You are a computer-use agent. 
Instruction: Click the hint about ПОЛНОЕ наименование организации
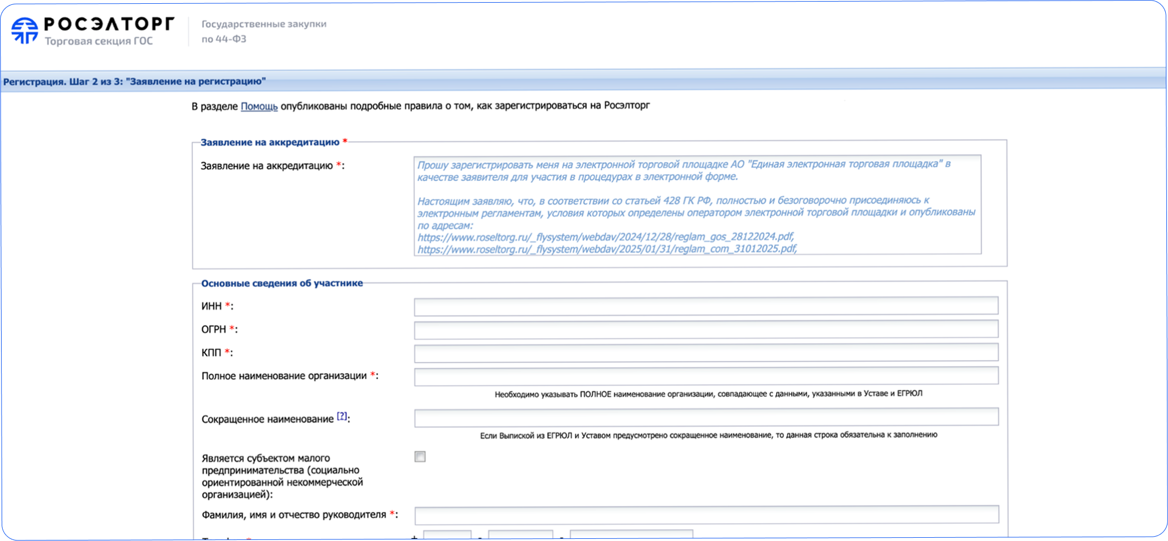click(x=708, y=394)
